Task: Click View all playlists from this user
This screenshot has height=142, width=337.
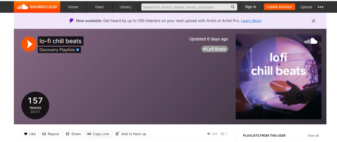Action: (x=313, y=135)
